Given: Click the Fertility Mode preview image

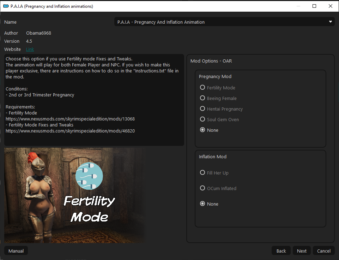Looking at the screenshot, I should (x=76, y=195).
